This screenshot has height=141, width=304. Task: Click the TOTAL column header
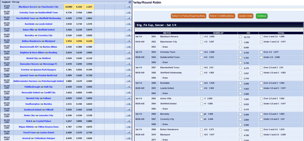(281, 33)
